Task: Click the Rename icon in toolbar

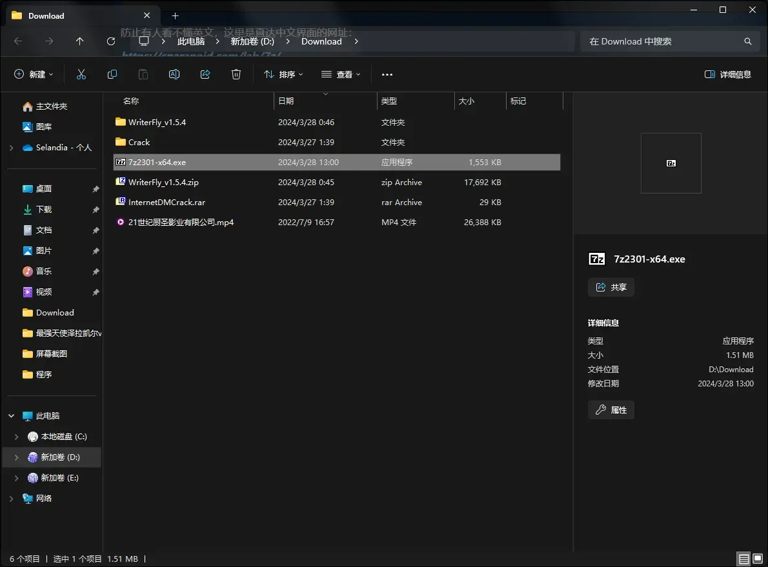Action: (174, 74)
